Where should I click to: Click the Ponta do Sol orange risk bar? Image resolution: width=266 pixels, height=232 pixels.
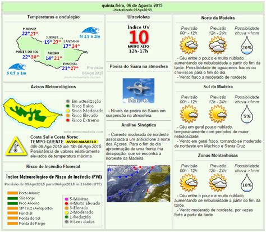click(x=12, y=219)
